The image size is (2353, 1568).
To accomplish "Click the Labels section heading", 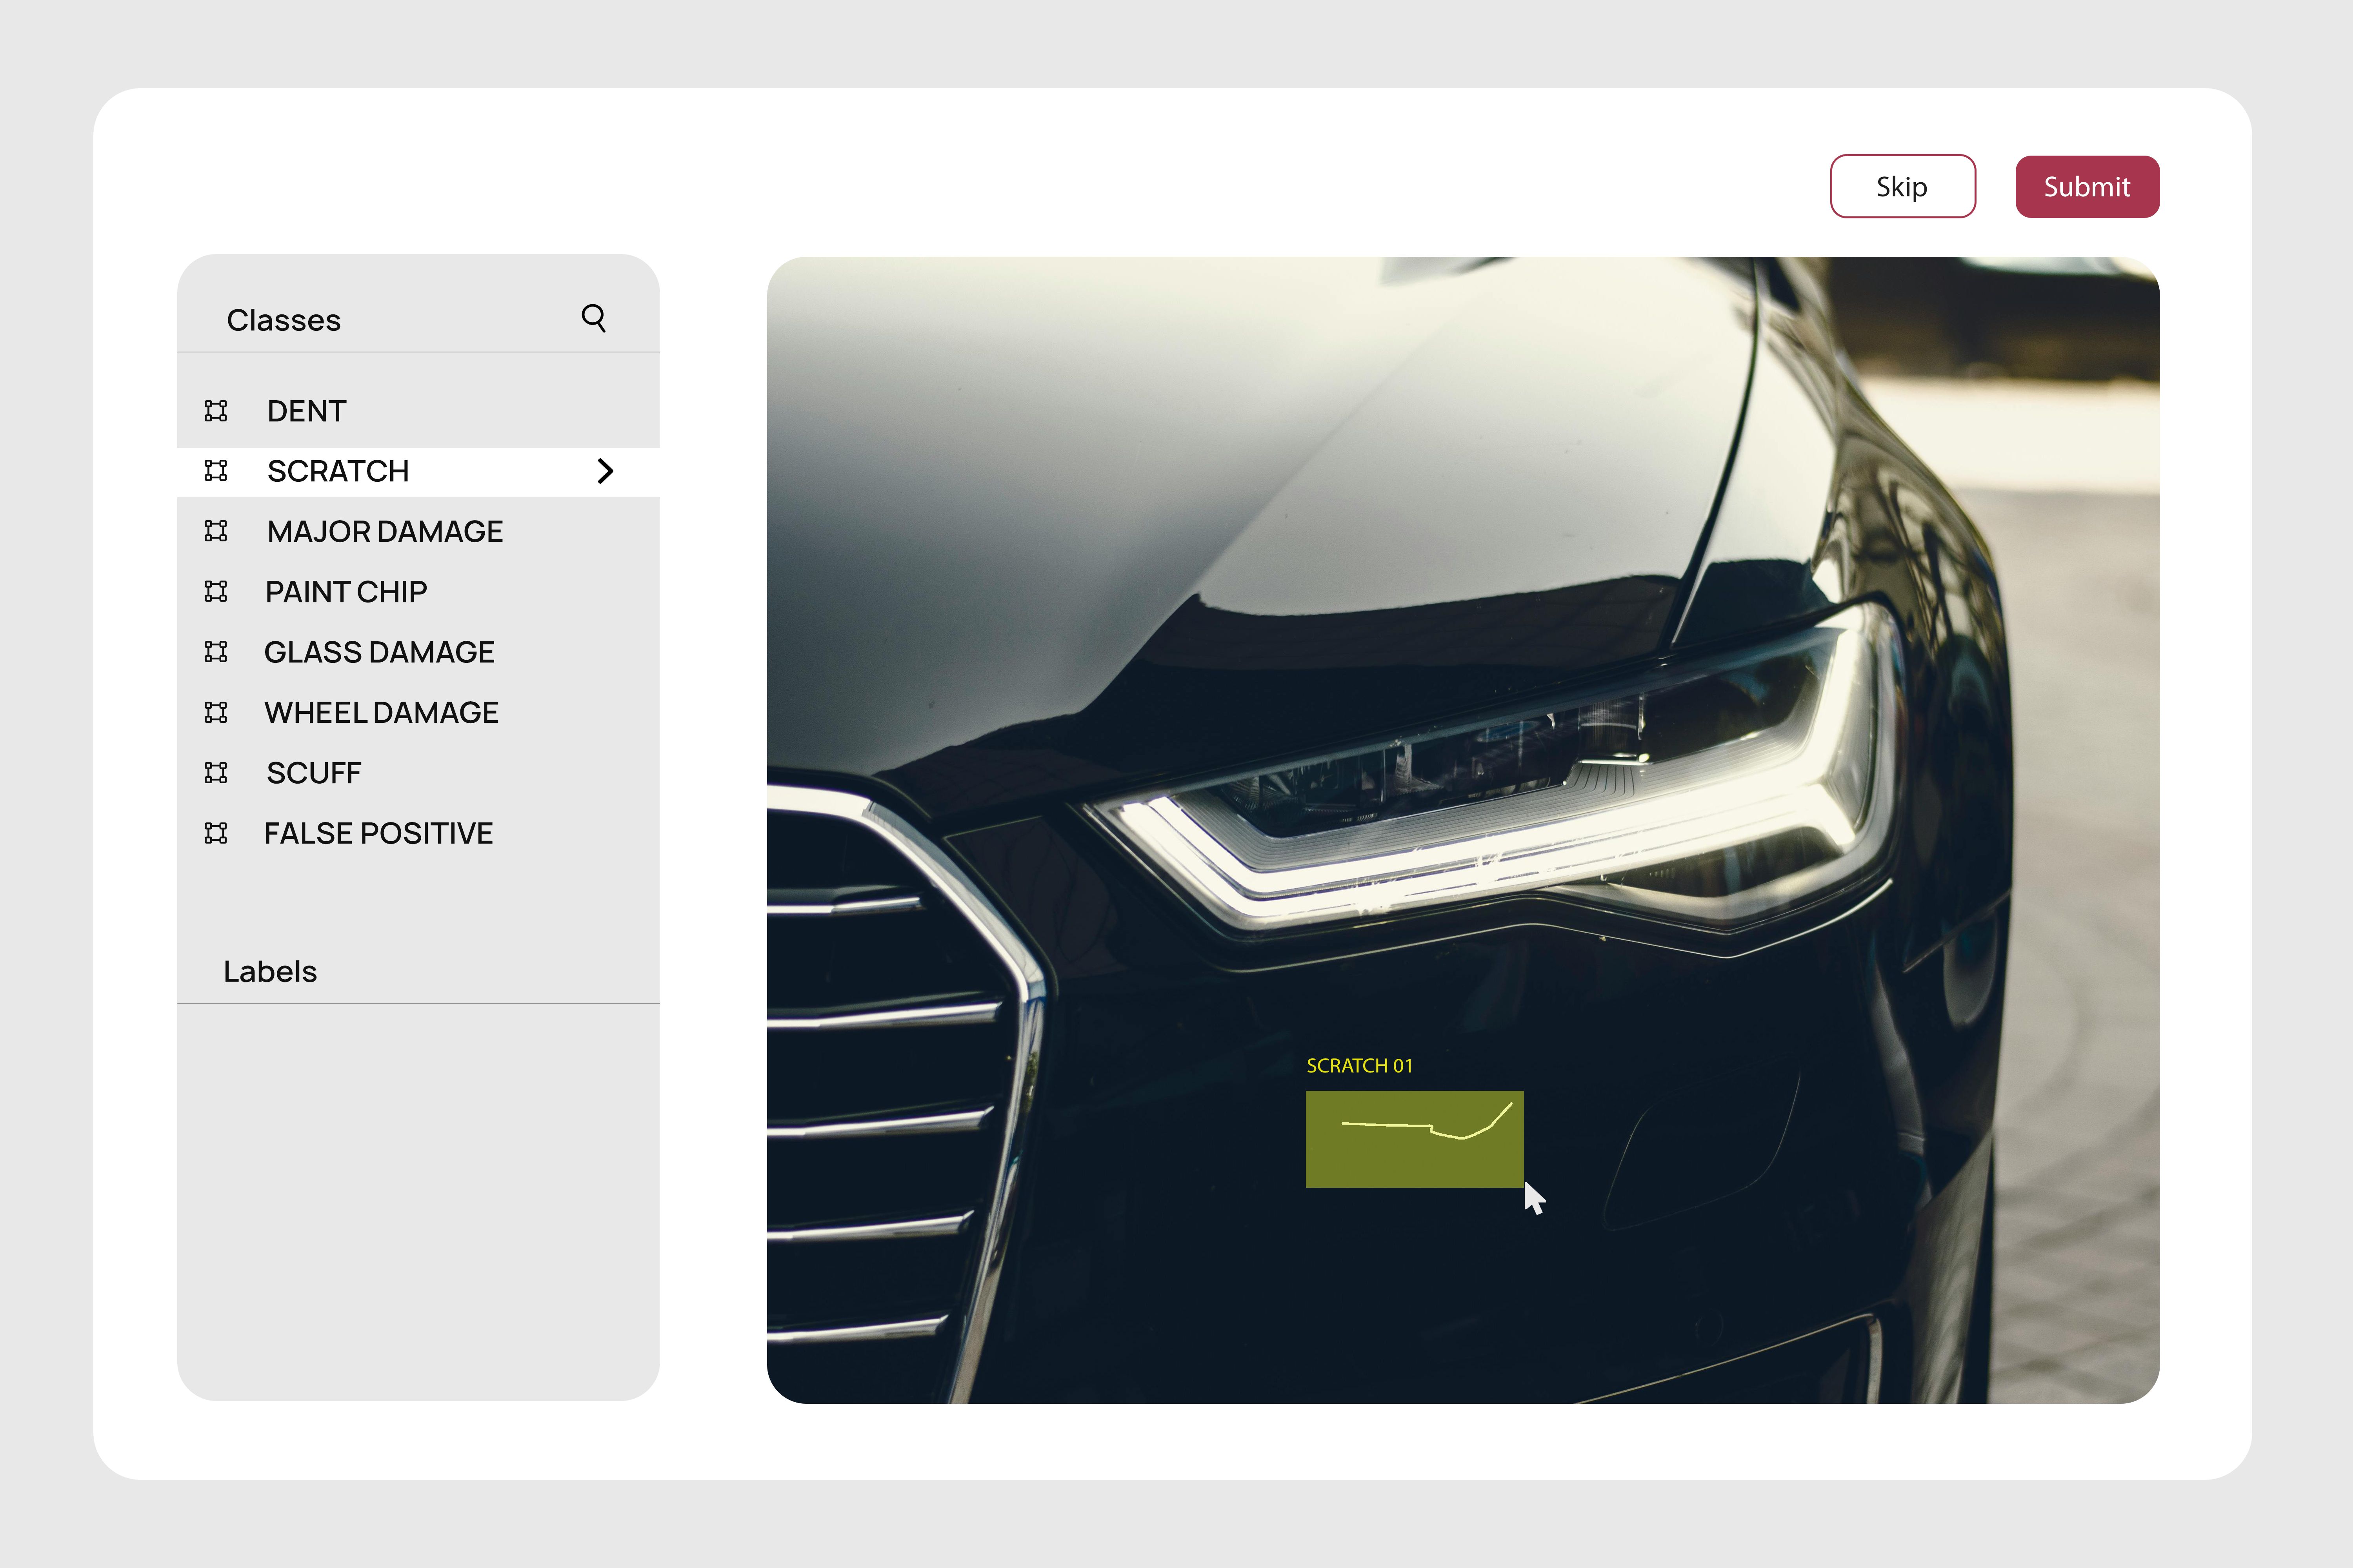I will 270,972.
